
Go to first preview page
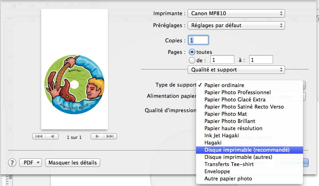click(x=39, y=136)
